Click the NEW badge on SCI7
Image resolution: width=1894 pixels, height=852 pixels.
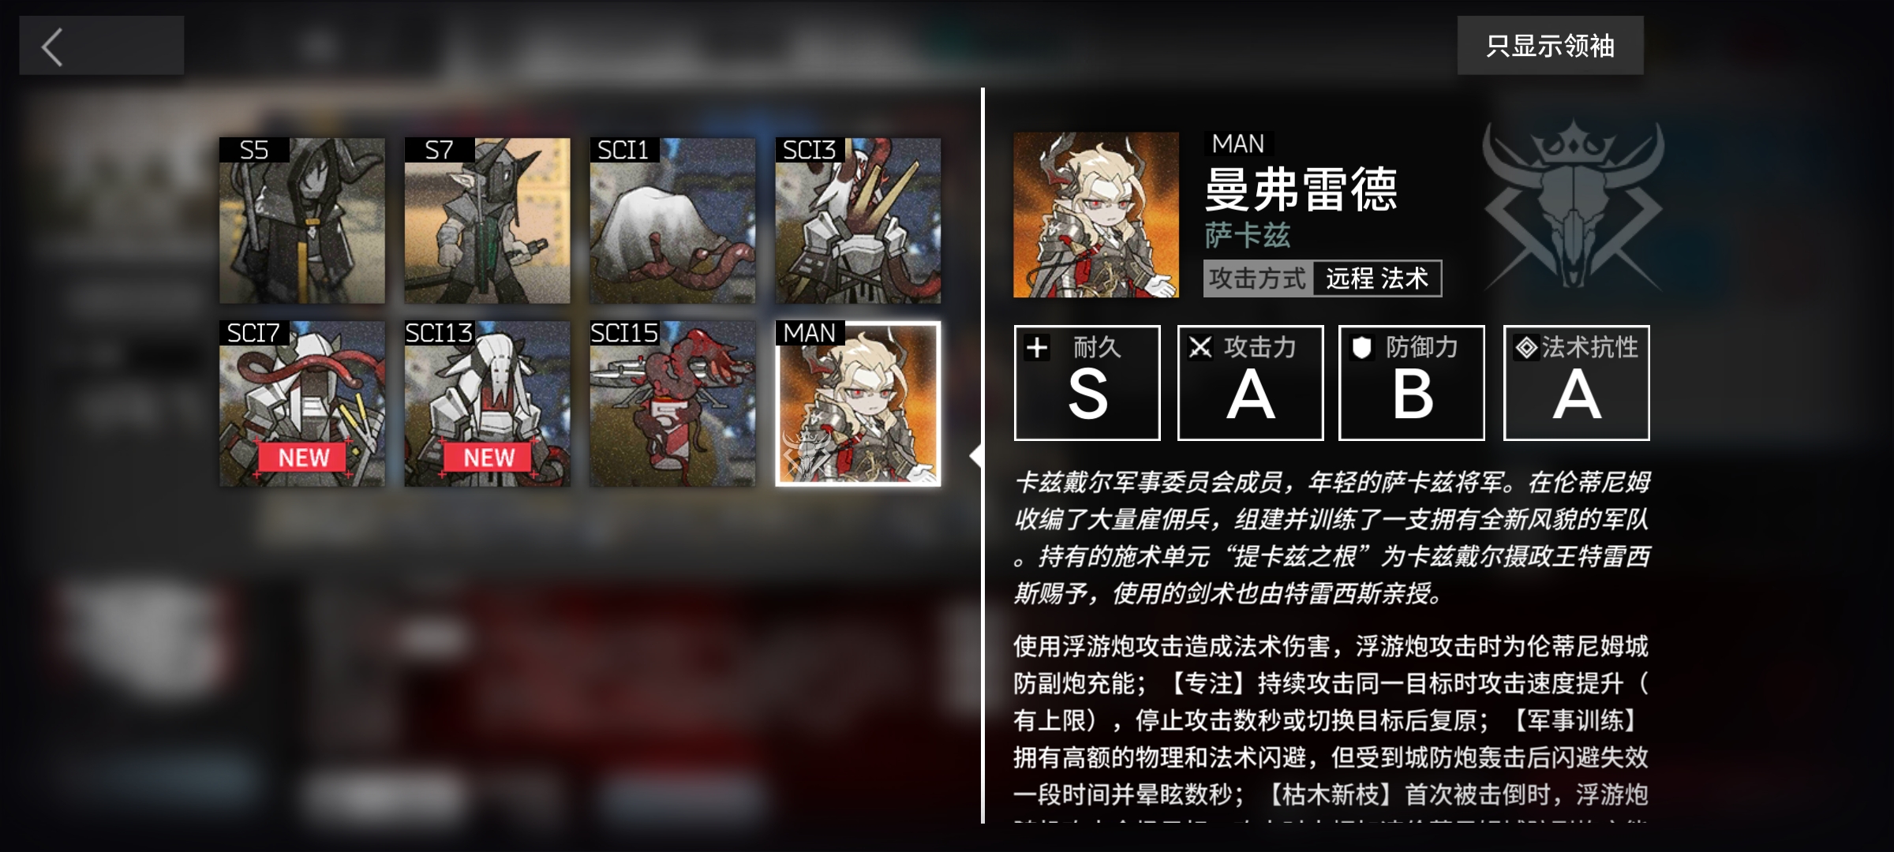click(x=304, y=458)
